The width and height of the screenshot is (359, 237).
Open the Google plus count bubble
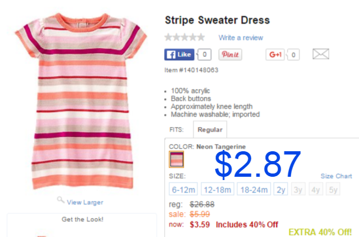pos(293,54)
